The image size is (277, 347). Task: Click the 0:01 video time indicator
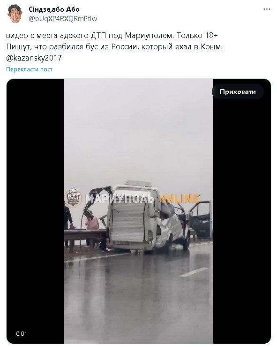pyautogui.click(x=22, y=334)
